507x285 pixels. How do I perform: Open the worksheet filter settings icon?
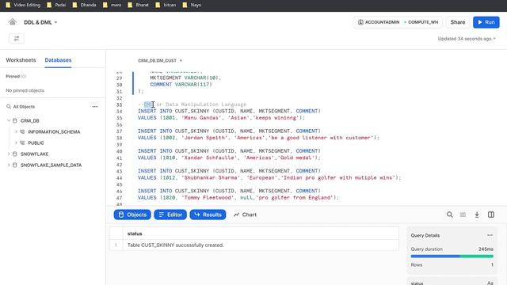pos(17,39)
